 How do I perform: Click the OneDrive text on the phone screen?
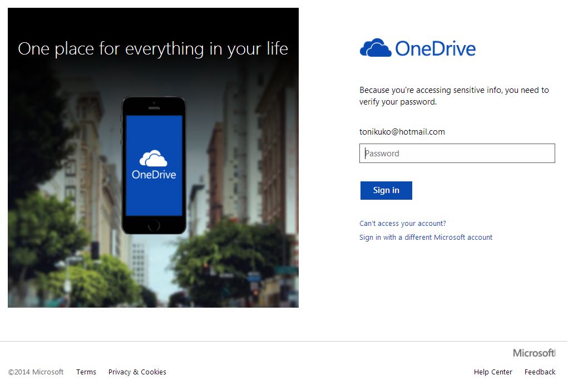(154, 175)
